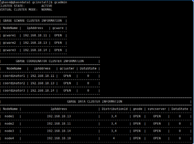Click the gcadmin command text
Image resolution: width=194 pixels, height=144 pixels.
coord(61,2)
